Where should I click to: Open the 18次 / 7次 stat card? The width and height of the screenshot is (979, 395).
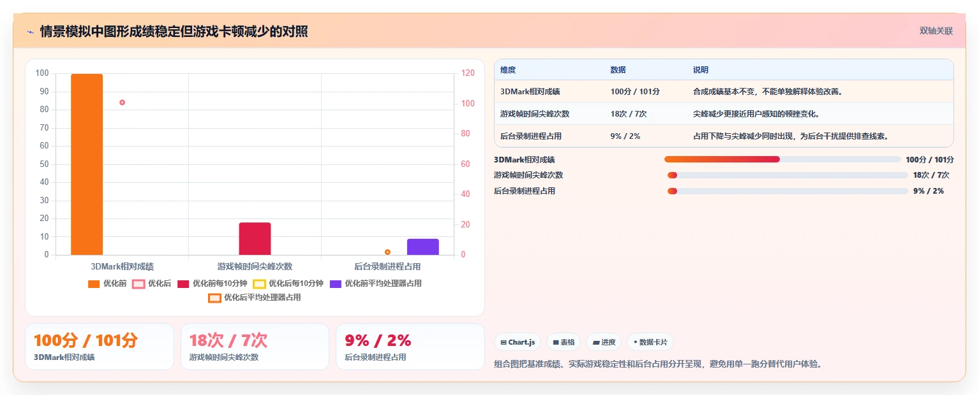255,347
